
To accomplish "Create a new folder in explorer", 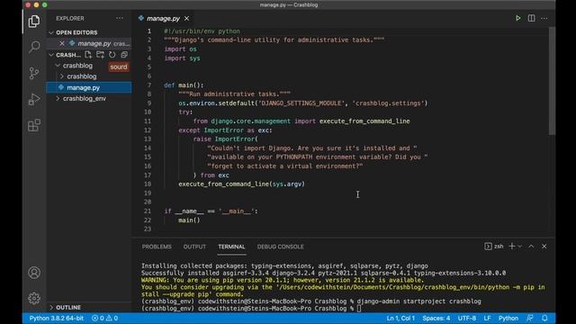I will tap(100, 55).
